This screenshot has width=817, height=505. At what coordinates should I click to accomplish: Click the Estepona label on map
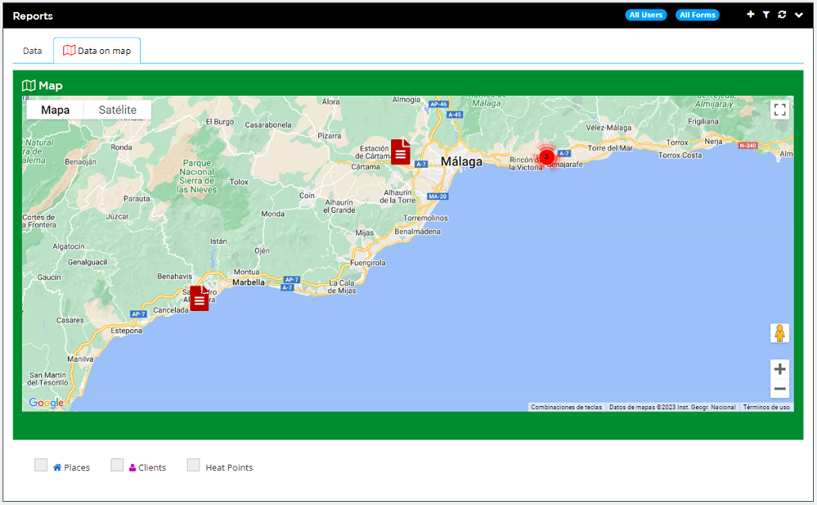point(126,330)
